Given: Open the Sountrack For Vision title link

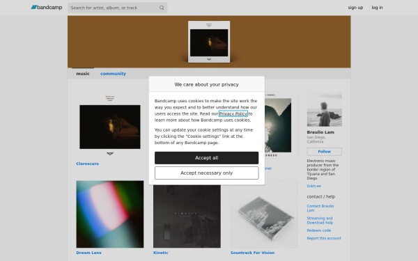Looking at the screenshot, I should pyautogui.click(x=252, y=253).
